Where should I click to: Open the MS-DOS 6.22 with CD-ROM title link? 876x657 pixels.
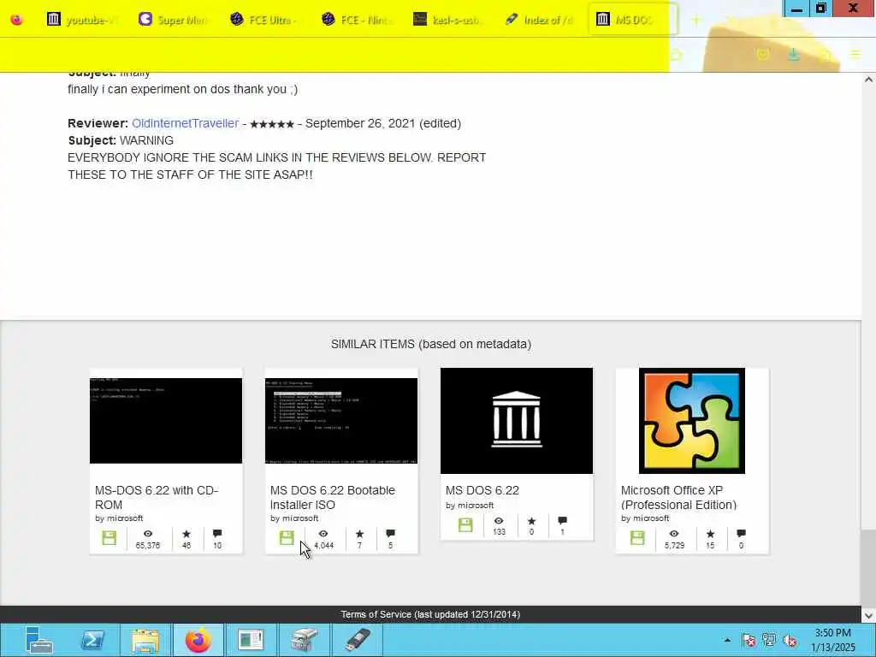[x=157, y=497]
